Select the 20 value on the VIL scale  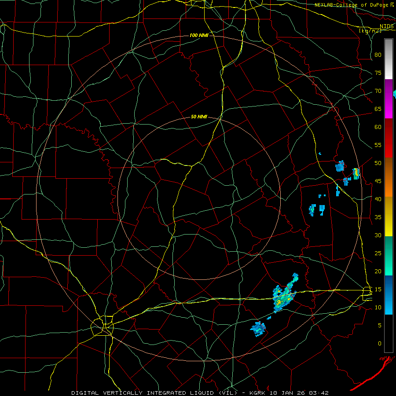[x=378, y=271]
